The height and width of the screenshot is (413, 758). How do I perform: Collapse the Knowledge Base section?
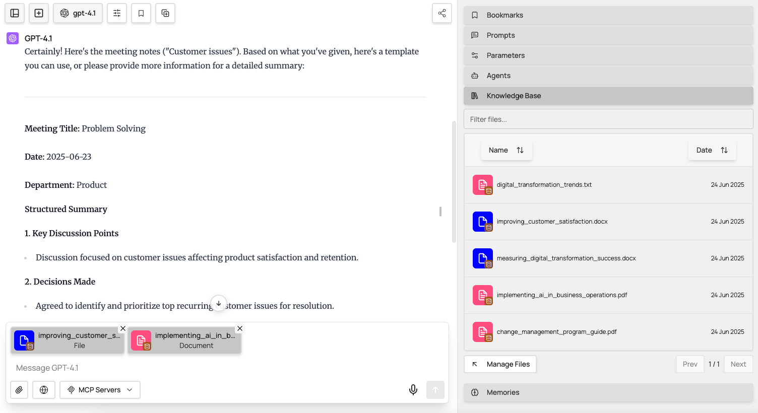608,96
